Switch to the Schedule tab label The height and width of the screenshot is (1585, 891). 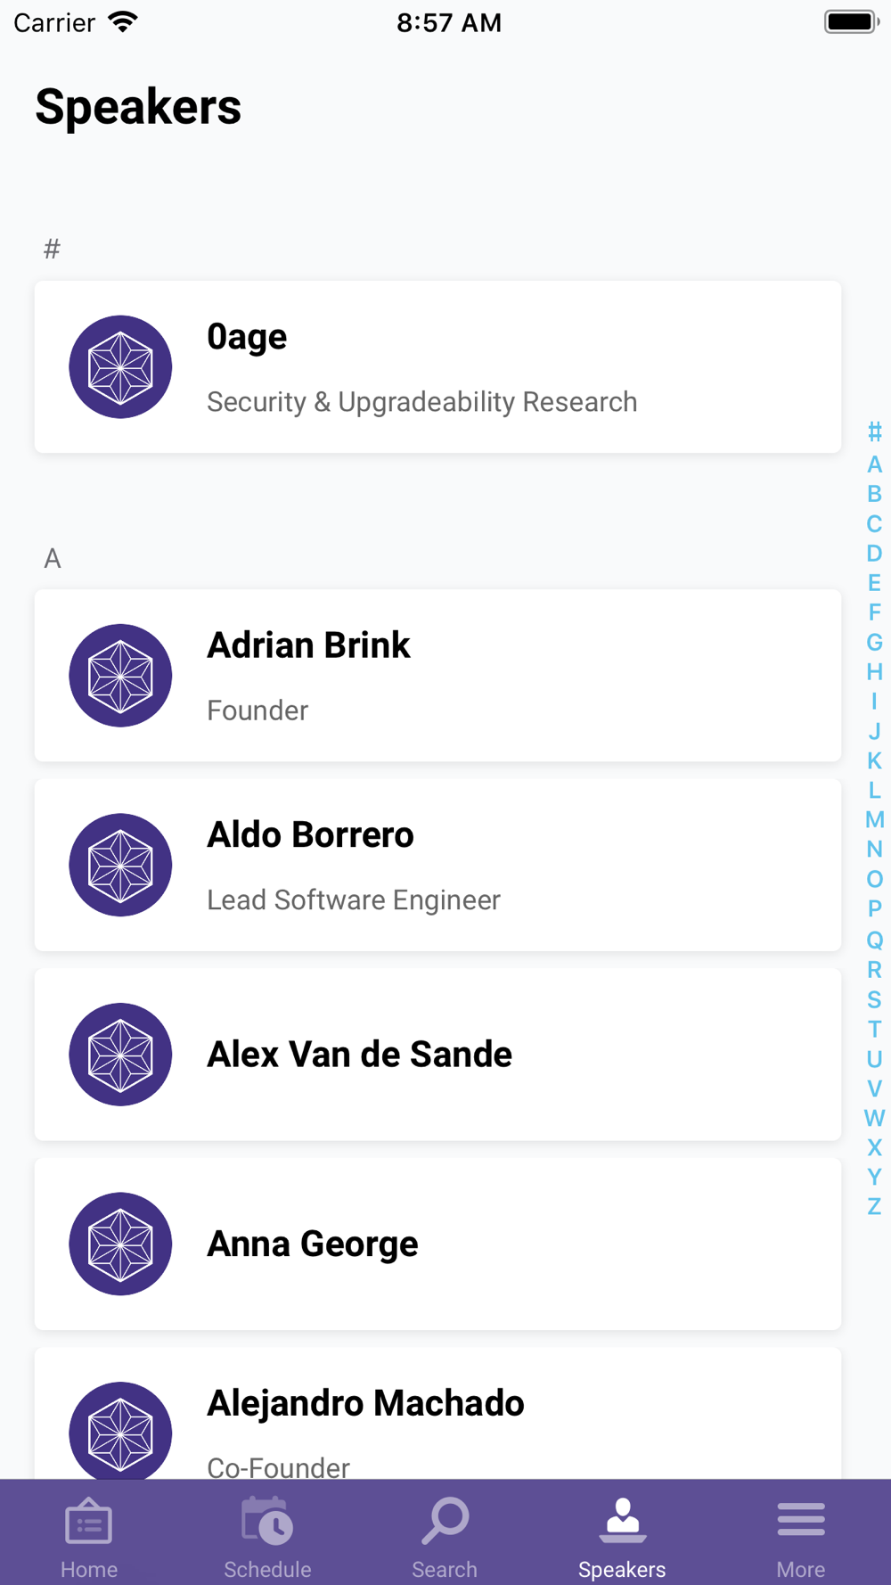click(x=267, y=1569)
